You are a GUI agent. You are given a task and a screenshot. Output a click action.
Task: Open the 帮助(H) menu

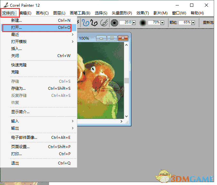pos(197,13)
